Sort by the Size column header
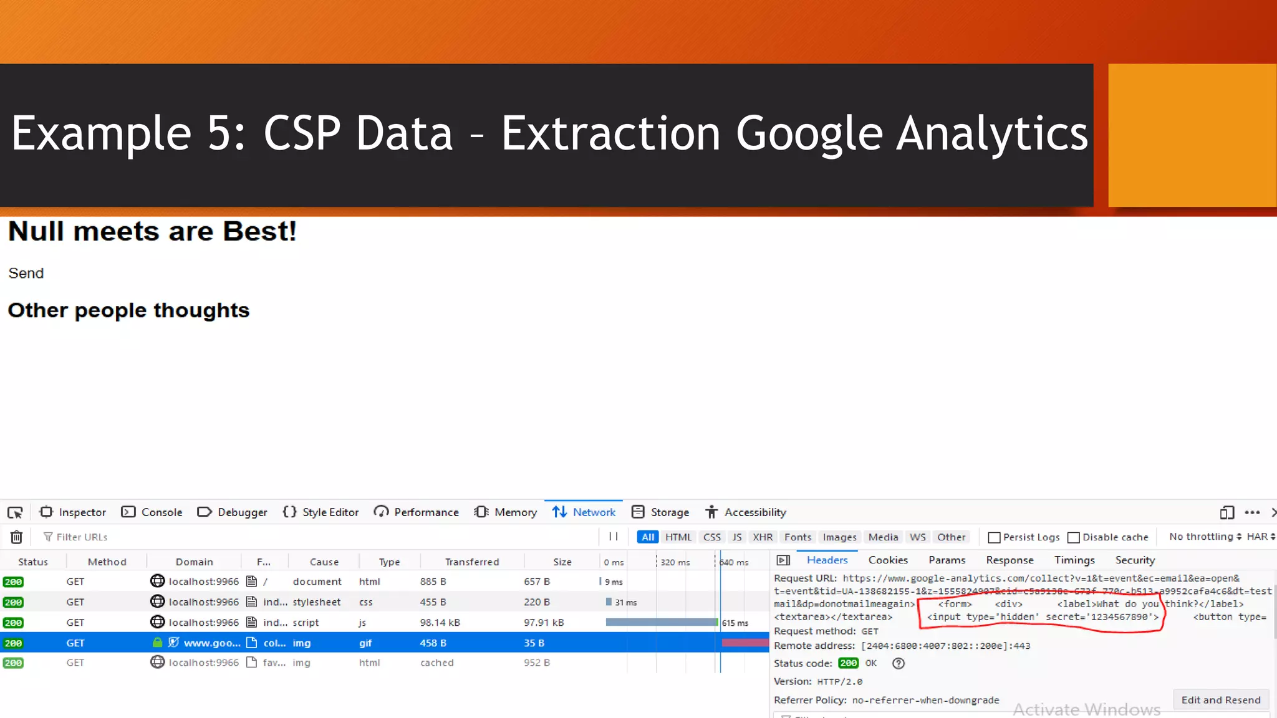The width and height of the screenshot is (1277, 718). tap(562, 562)
